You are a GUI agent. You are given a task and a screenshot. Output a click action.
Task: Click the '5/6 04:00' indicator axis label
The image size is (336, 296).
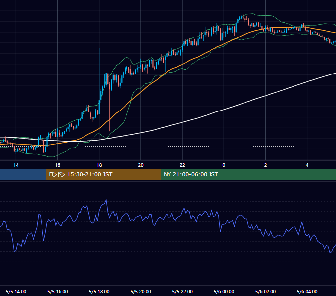[307, 292]
